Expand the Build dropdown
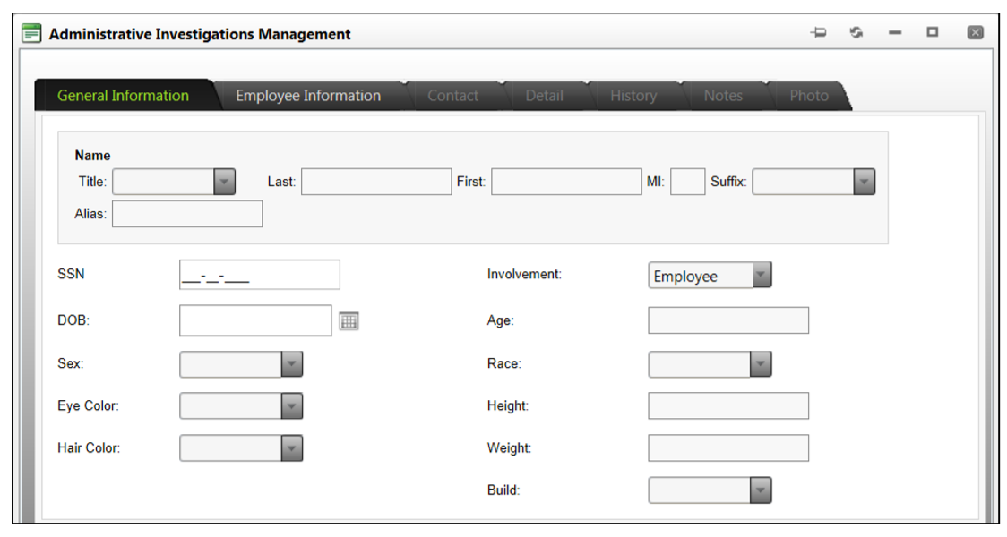Screen dimensions: 1007x537 [761, 490]
